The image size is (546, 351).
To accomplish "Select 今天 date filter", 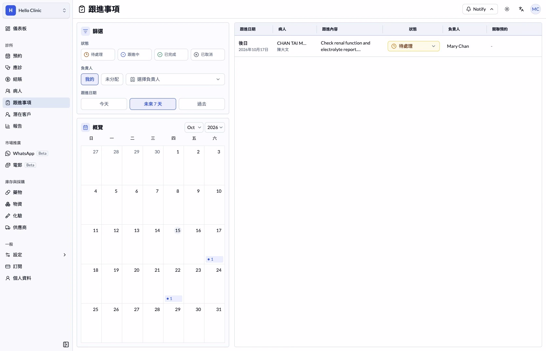I will (x=104, y=104).
